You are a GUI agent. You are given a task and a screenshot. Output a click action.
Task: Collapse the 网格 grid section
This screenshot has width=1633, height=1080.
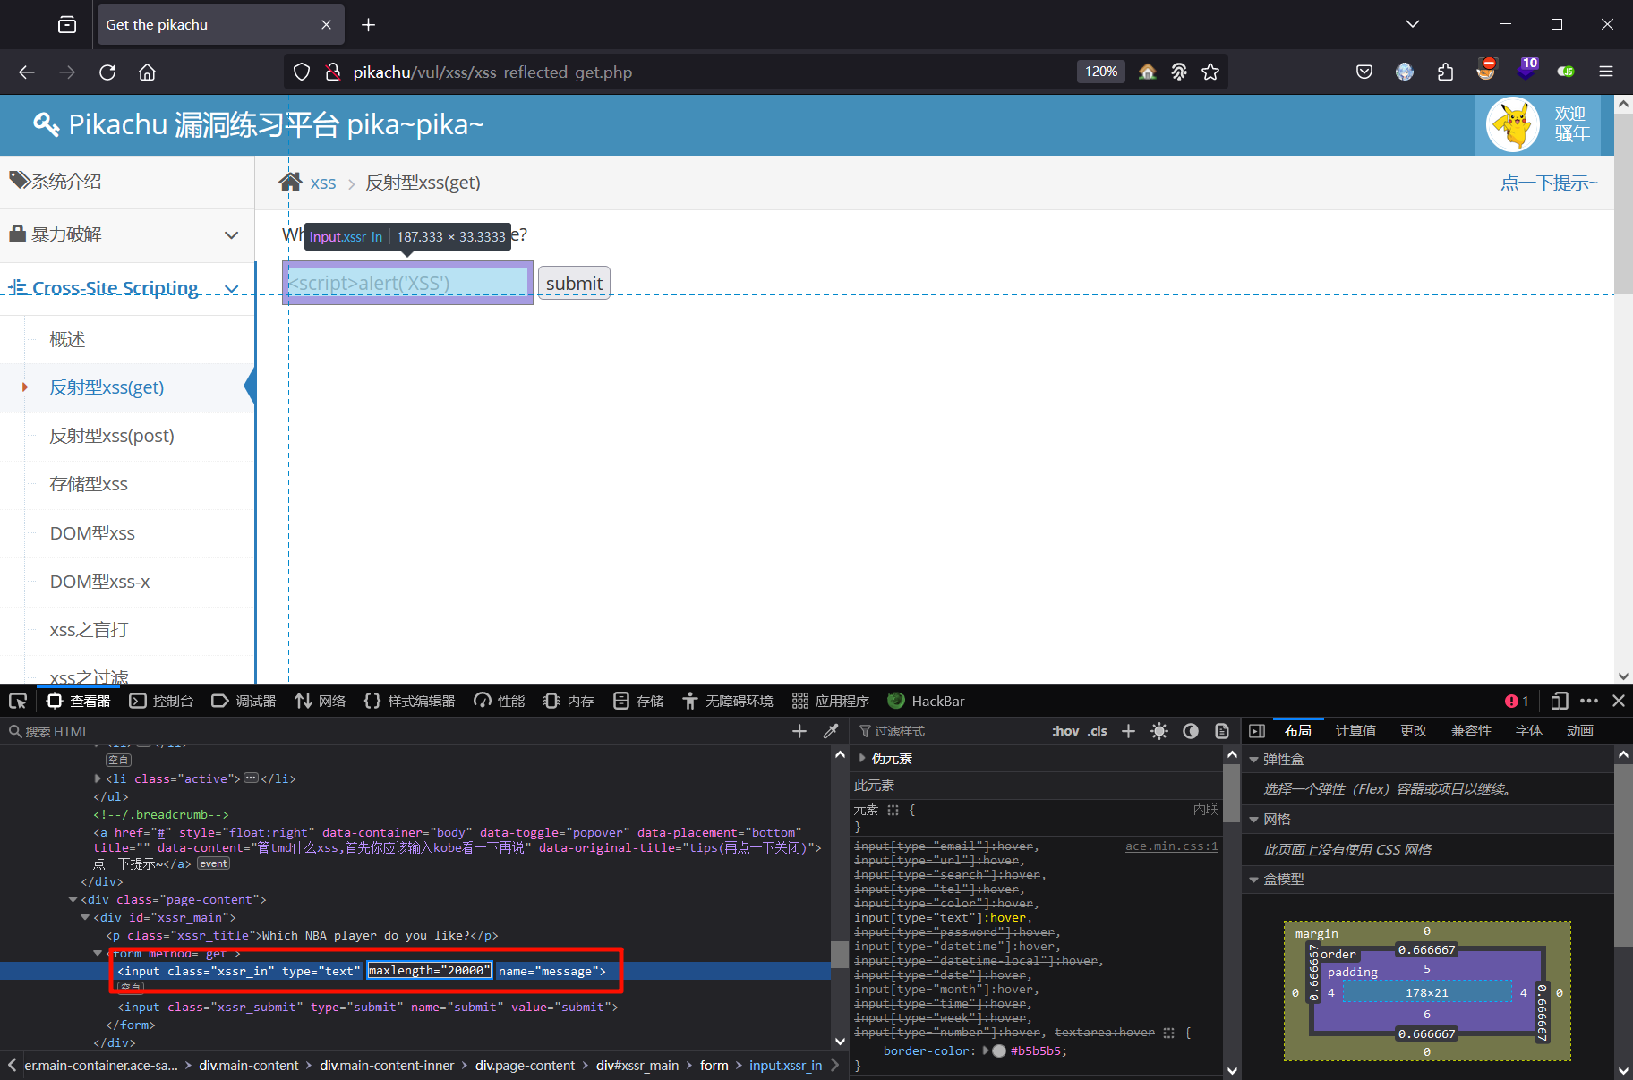click(1254, 820)
